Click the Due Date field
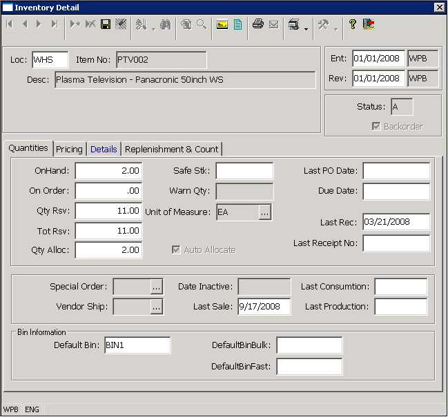The width and height of the screenshot is (448, 417). pos(396,191)
